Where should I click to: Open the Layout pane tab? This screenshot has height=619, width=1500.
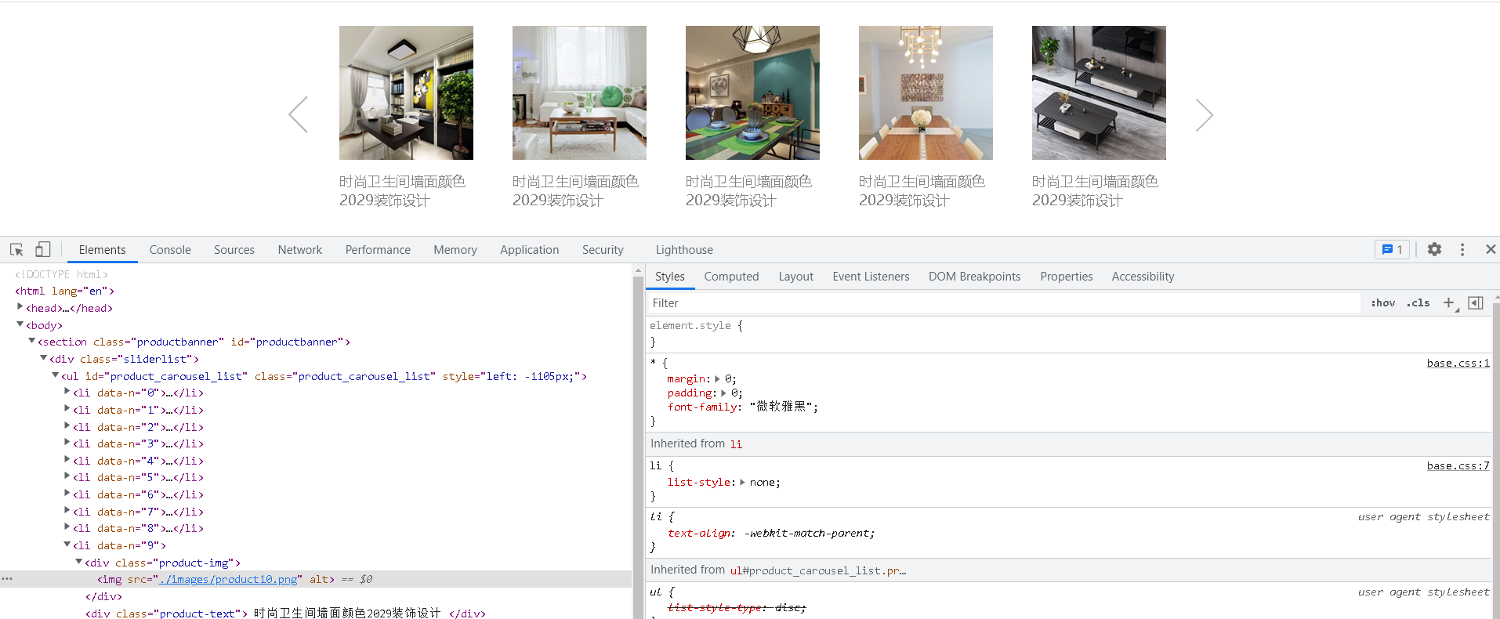tap(795, 277)
